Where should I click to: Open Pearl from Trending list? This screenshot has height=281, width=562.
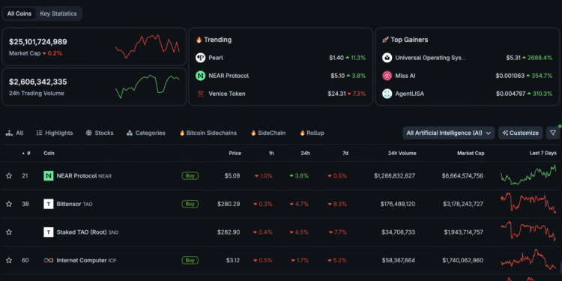[x=216, y=58]
